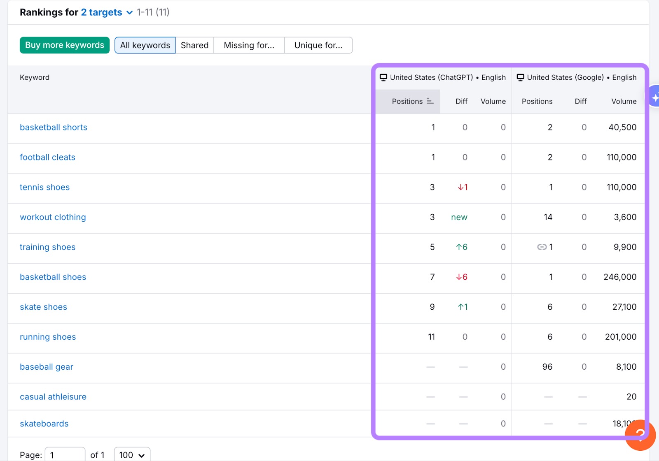Open the 100 rows-per-page dropdown
The height and width of the screenshot is (461, 659).
[132, 455]
